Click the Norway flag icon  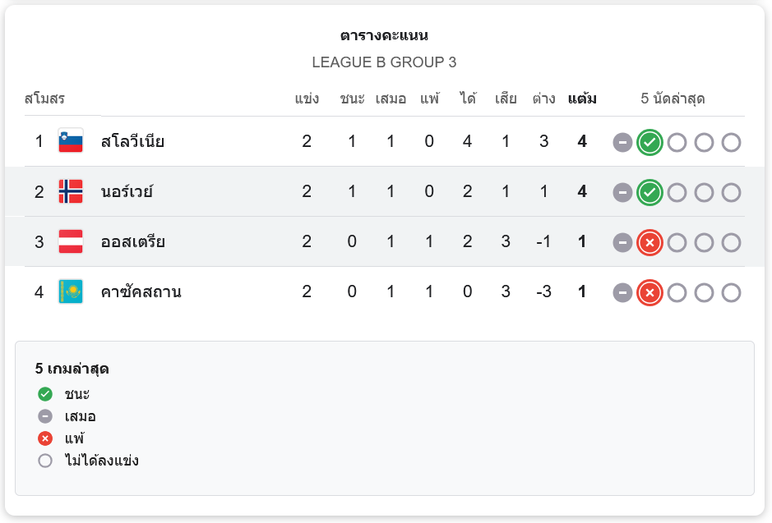coord(71,191)
